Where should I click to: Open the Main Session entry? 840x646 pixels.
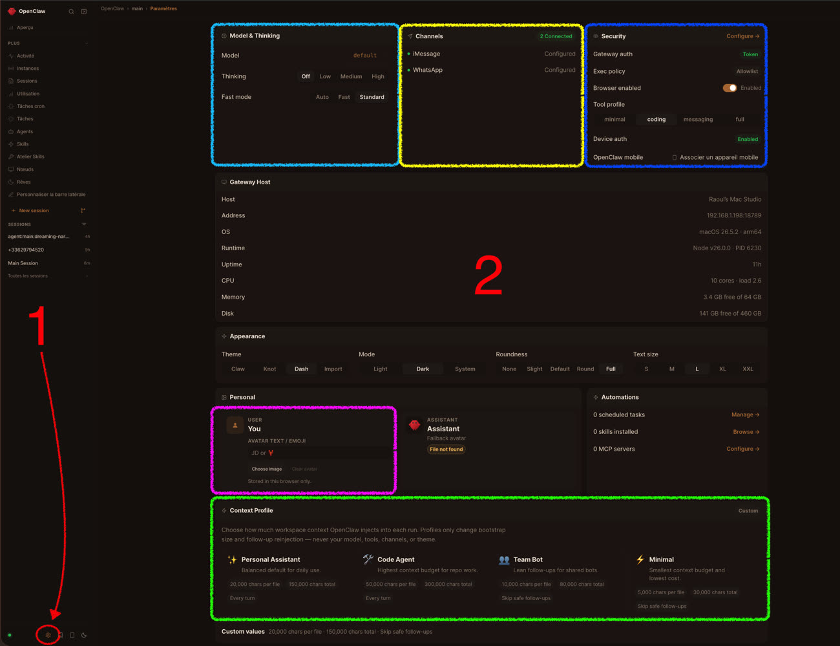click(x=48, y=263)
